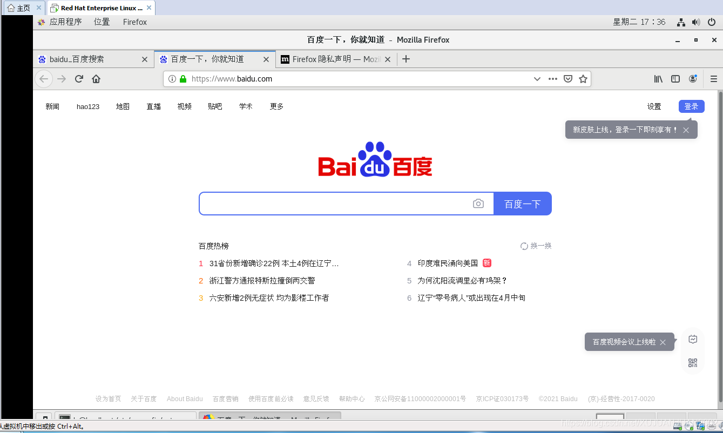This screenshot has height=433, width=723.
Task: Click the 百度热榜 heading
Action: click(x=214, y=246)
